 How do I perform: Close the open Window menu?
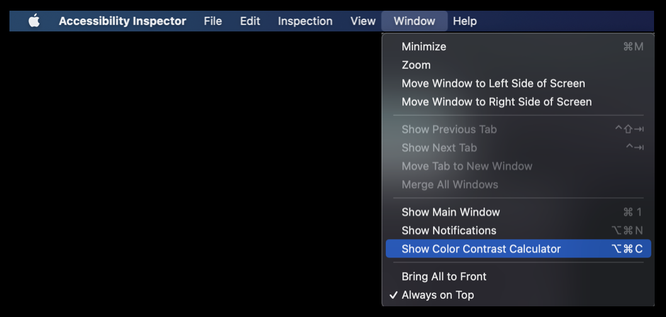pos(414,21)
